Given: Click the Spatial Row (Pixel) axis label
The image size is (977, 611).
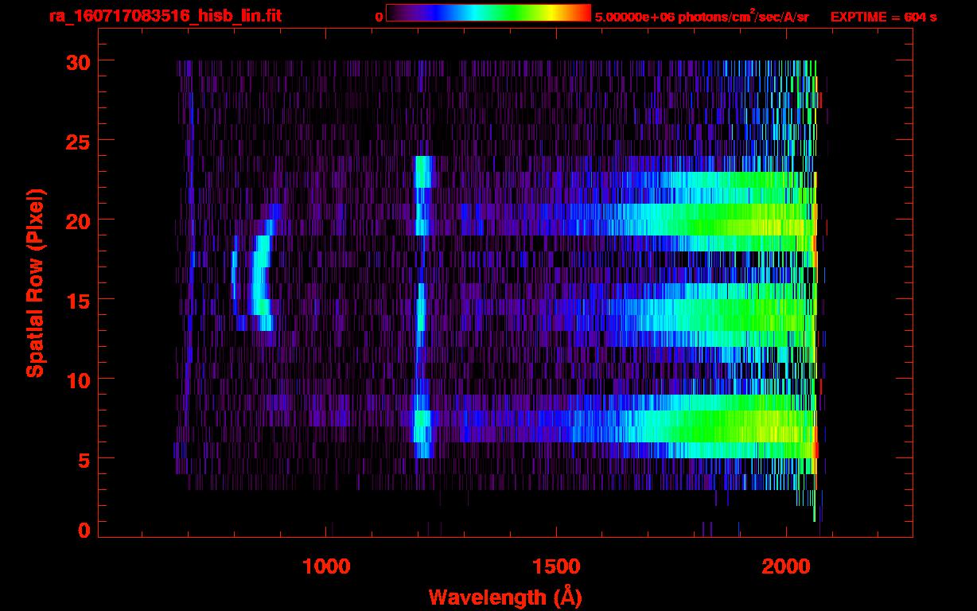Looking at the screenshot, I should [35, 283].
